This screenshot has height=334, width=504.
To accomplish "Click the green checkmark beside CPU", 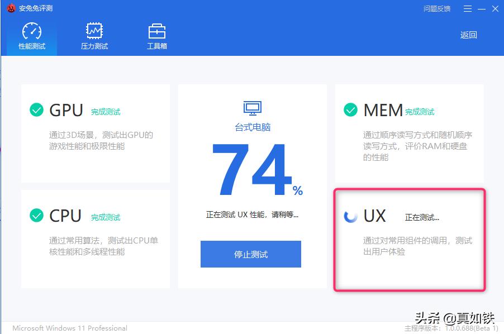I will coord(36,216).
